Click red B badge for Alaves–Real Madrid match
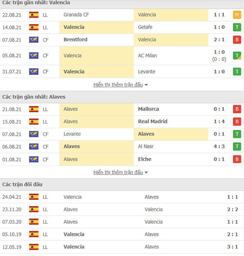The height and width of the screenshot is (256, 244). [x=237, y=122]
